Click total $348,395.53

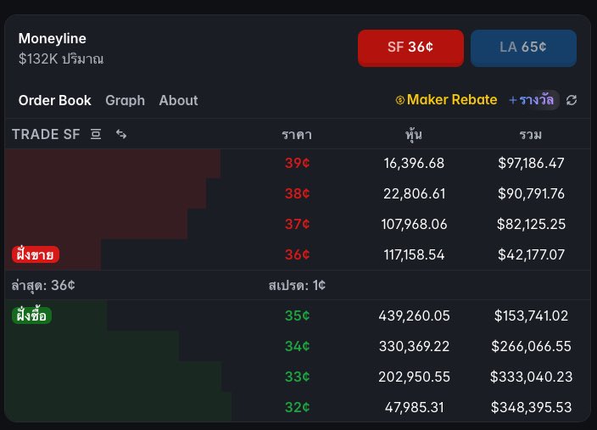[531, 407]
